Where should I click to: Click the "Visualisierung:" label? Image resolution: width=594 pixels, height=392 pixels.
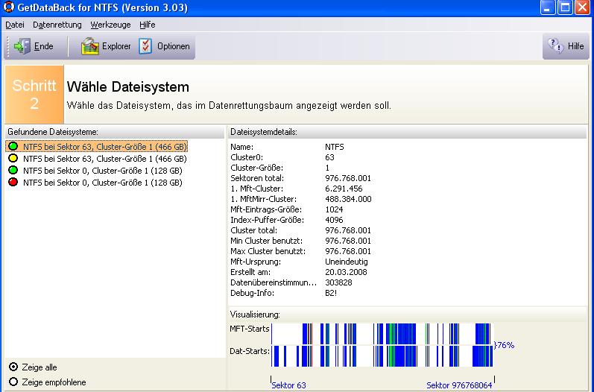[255, 314]
